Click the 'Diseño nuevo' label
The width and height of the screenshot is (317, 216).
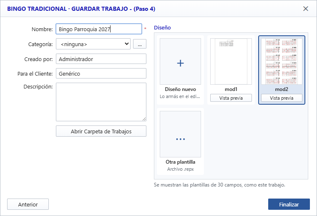[180, 89]
